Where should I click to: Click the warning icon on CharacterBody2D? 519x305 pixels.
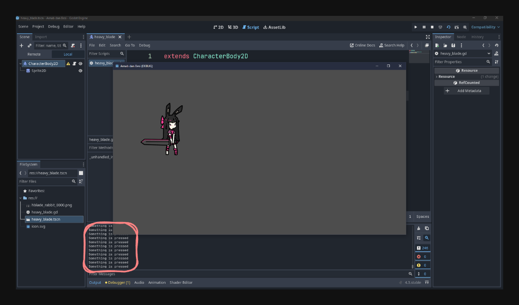[x=68, y=63]
